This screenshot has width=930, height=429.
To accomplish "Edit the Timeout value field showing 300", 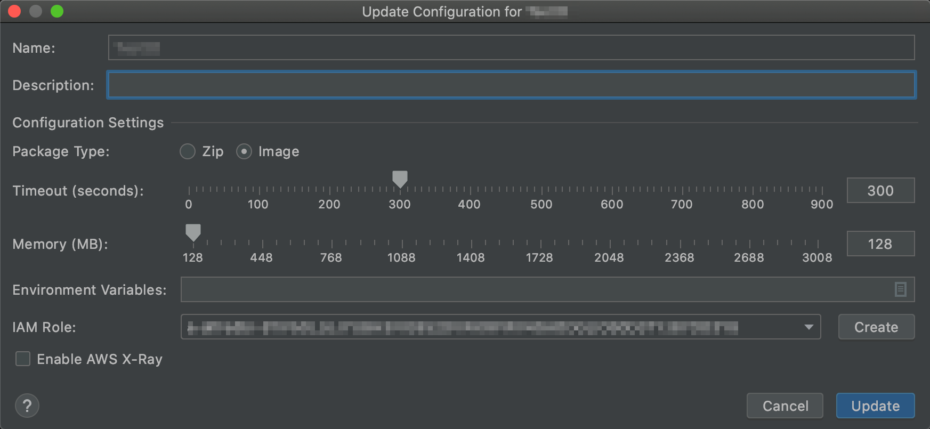I will tap(880, 190).
